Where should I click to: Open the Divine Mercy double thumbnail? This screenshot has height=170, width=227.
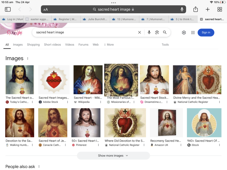click(x=197, y=80)
